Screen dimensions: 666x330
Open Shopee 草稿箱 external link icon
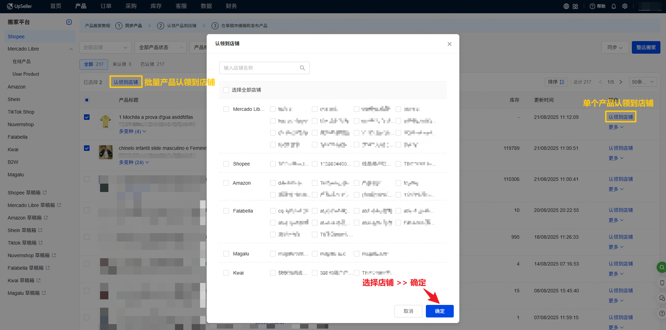pos(45,192)
